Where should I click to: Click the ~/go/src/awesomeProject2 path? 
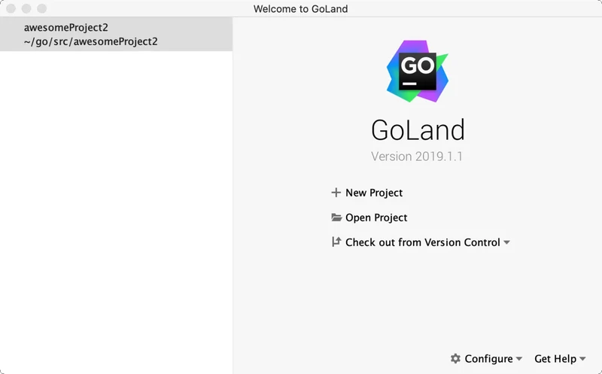pos(90,41)
